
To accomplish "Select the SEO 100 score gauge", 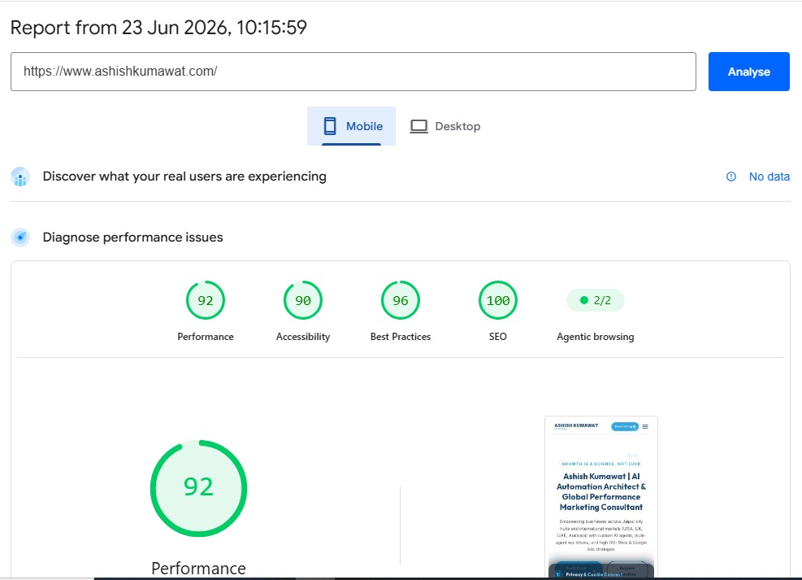I will [x=497, y=300].
